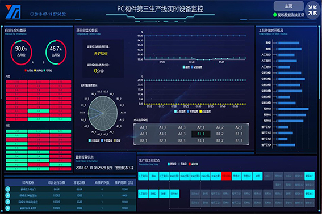This screenshot has height=214, width=322.
Task: Select kiln position B3_3
Action: (x=239, y=141)
